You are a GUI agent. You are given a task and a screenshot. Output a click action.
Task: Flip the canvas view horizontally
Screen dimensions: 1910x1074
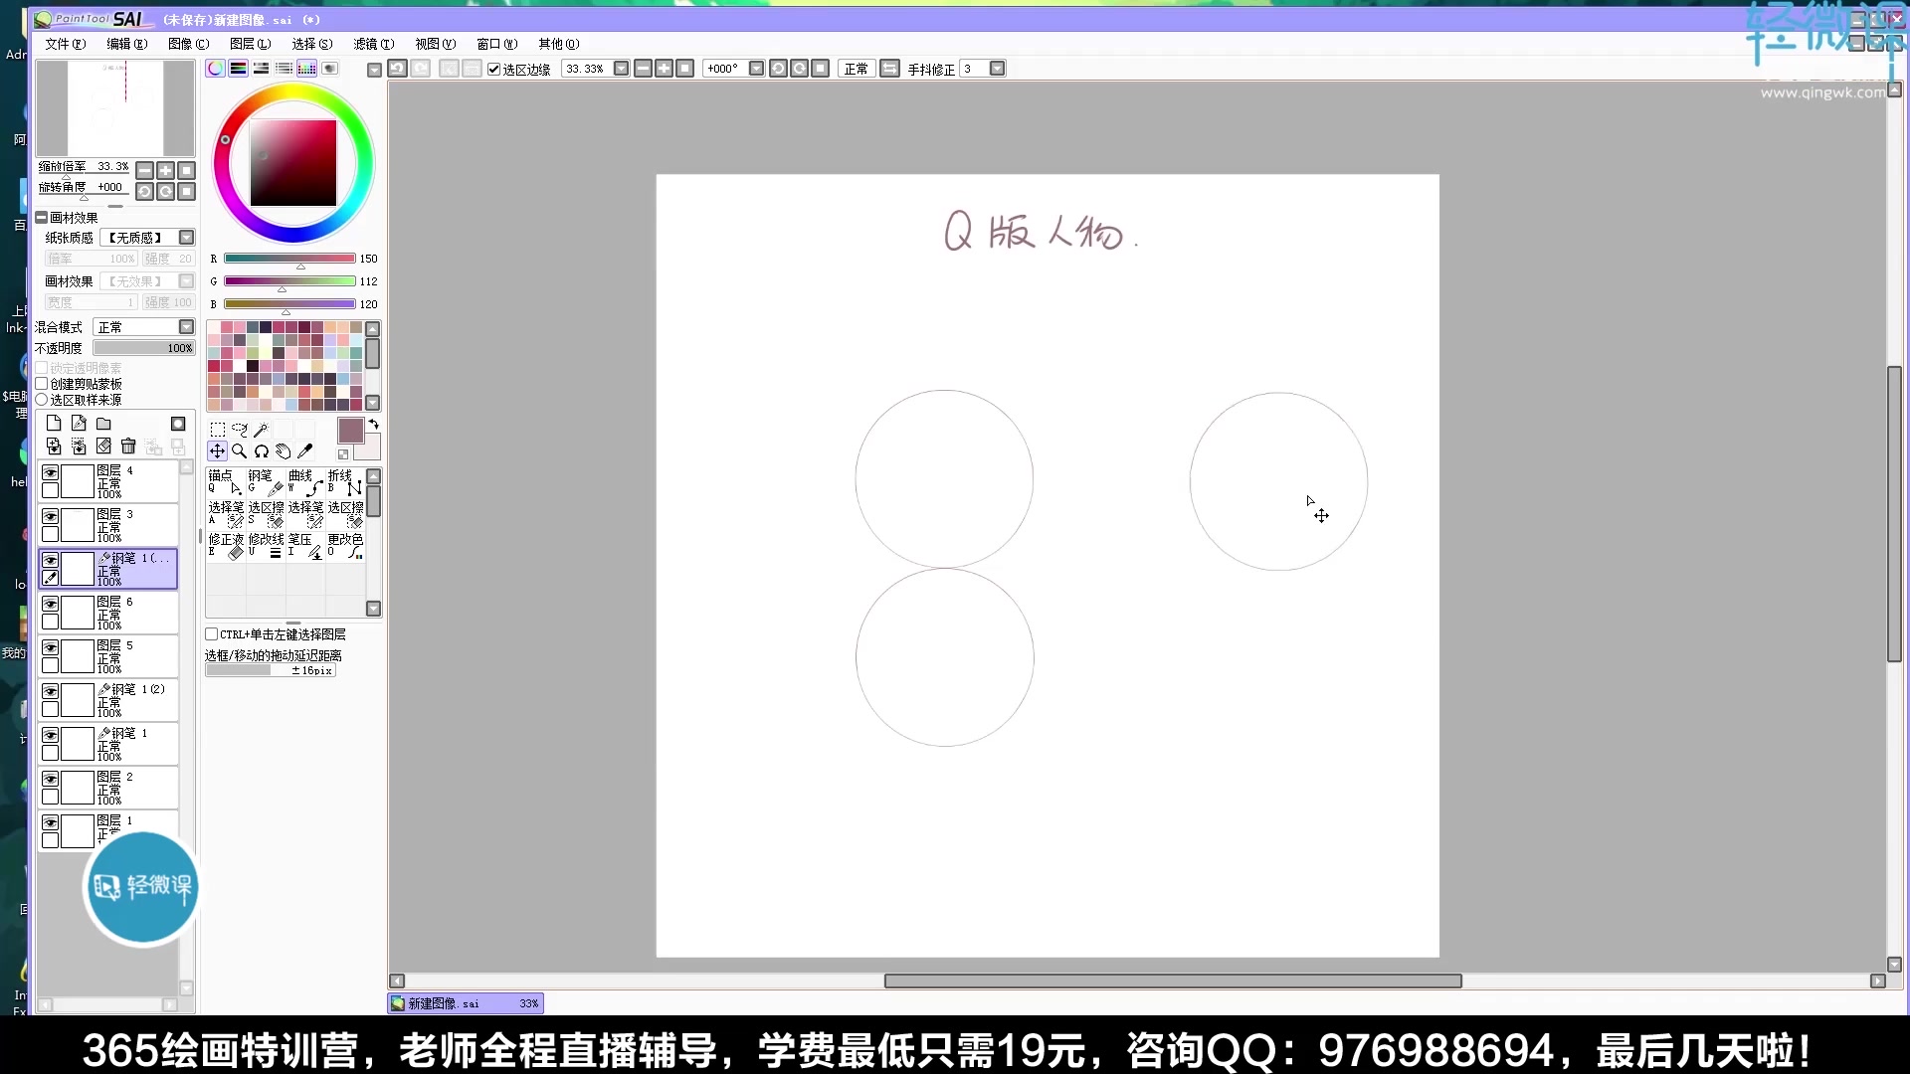[889, 69]
